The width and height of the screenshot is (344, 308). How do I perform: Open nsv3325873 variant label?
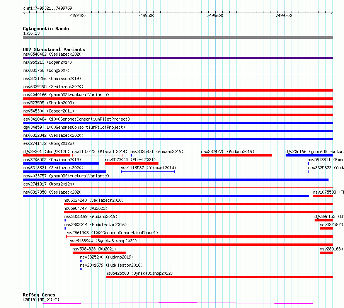click(x=331, y=225)
